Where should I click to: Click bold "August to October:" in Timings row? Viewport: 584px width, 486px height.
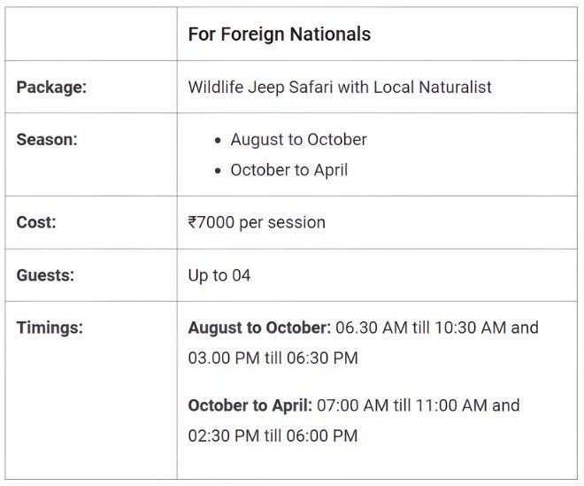[x=259, y=328]
